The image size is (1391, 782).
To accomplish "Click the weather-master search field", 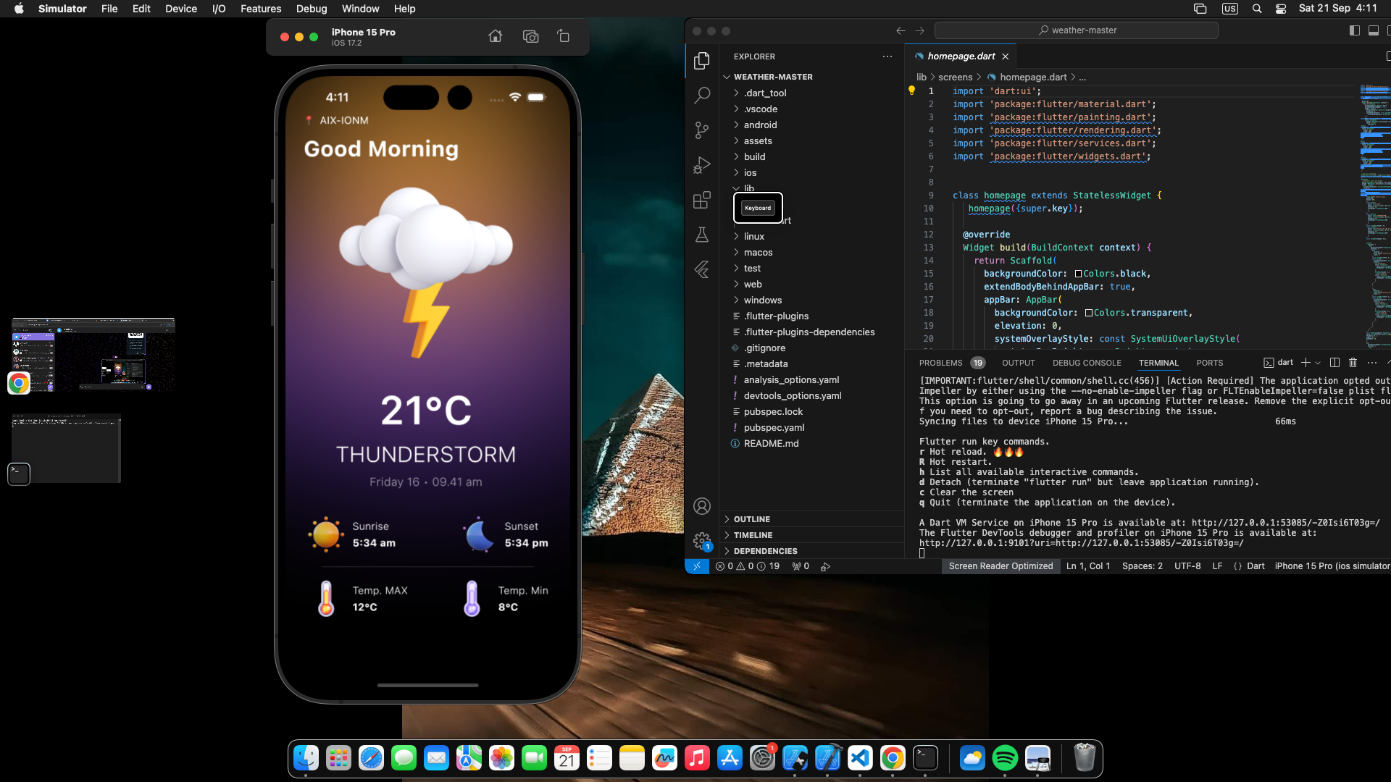I will point(1076,30).
